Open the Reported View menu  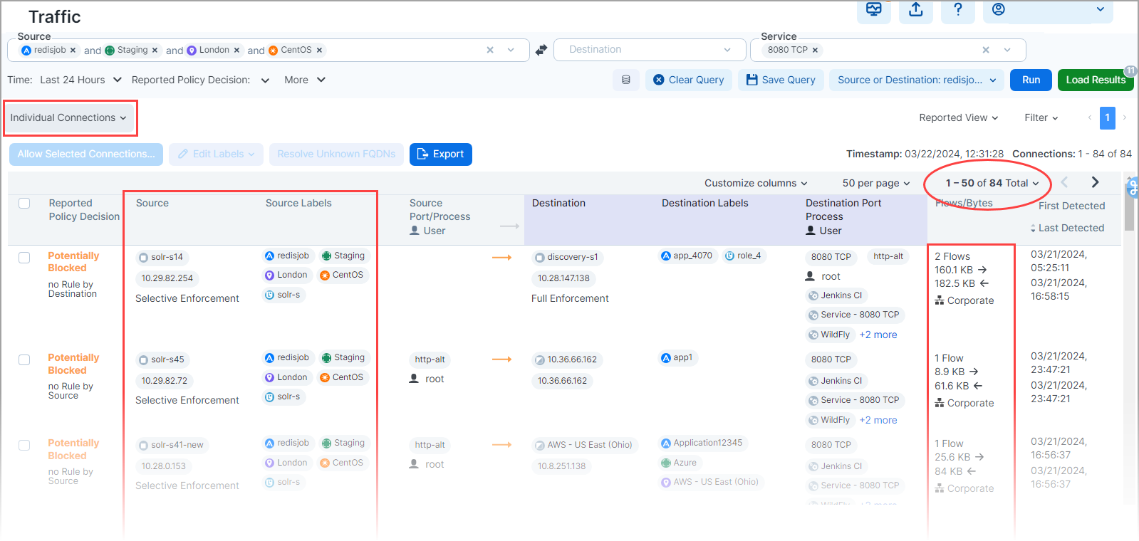958,117
